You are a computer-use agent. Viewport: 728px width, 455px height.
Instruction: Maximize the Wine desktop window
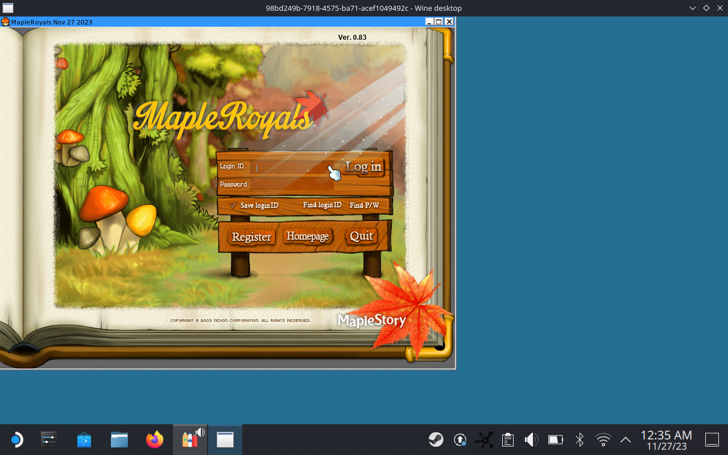click(x=706, y=8)
